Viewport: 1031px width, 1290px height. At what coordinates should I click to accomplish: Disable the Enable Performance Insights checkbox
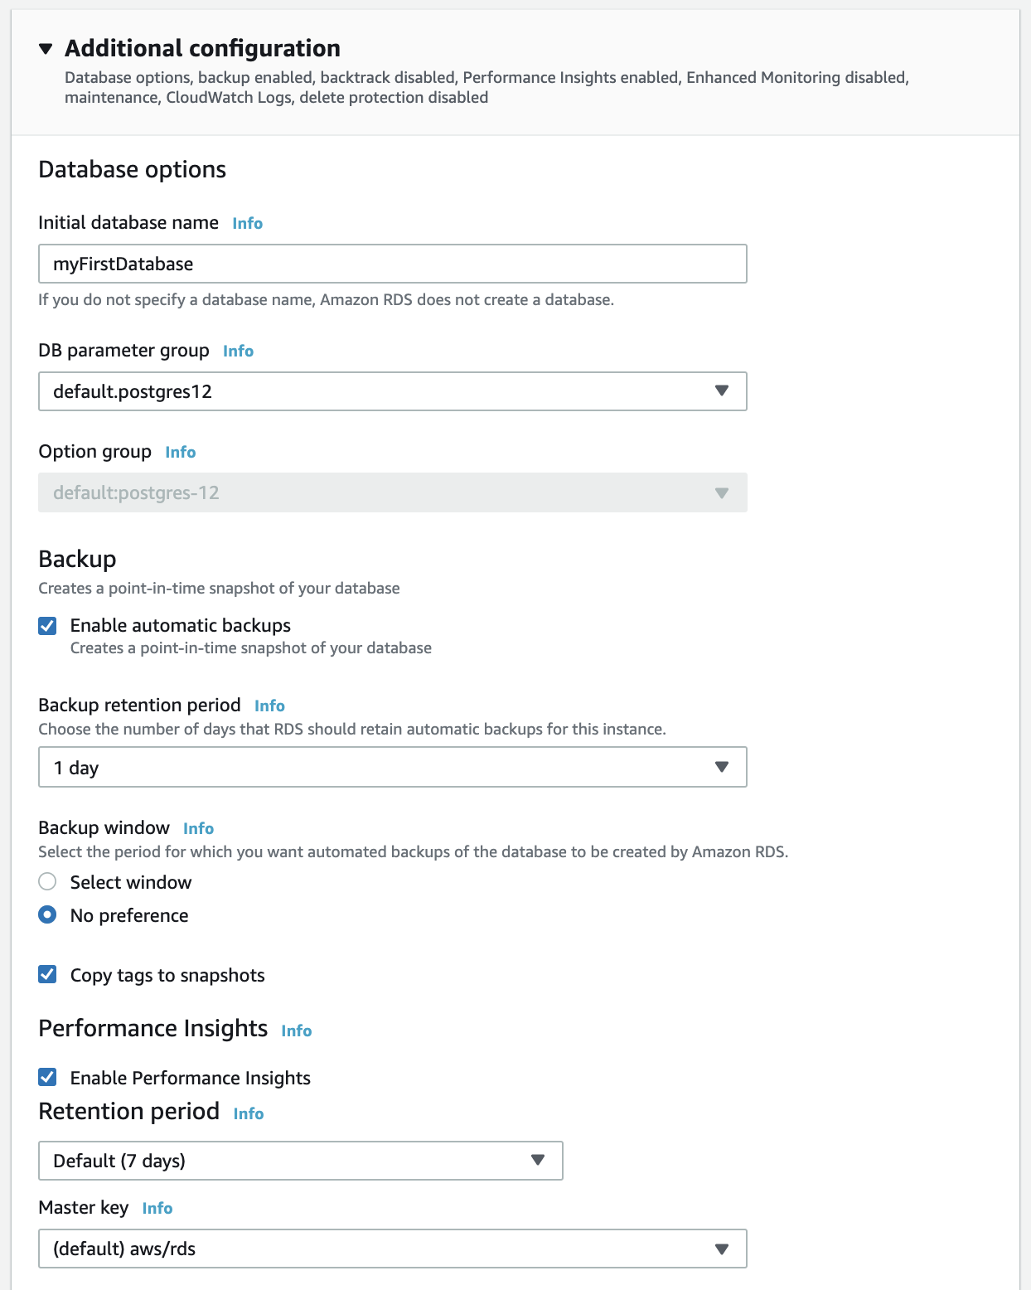click(48, 1078)
